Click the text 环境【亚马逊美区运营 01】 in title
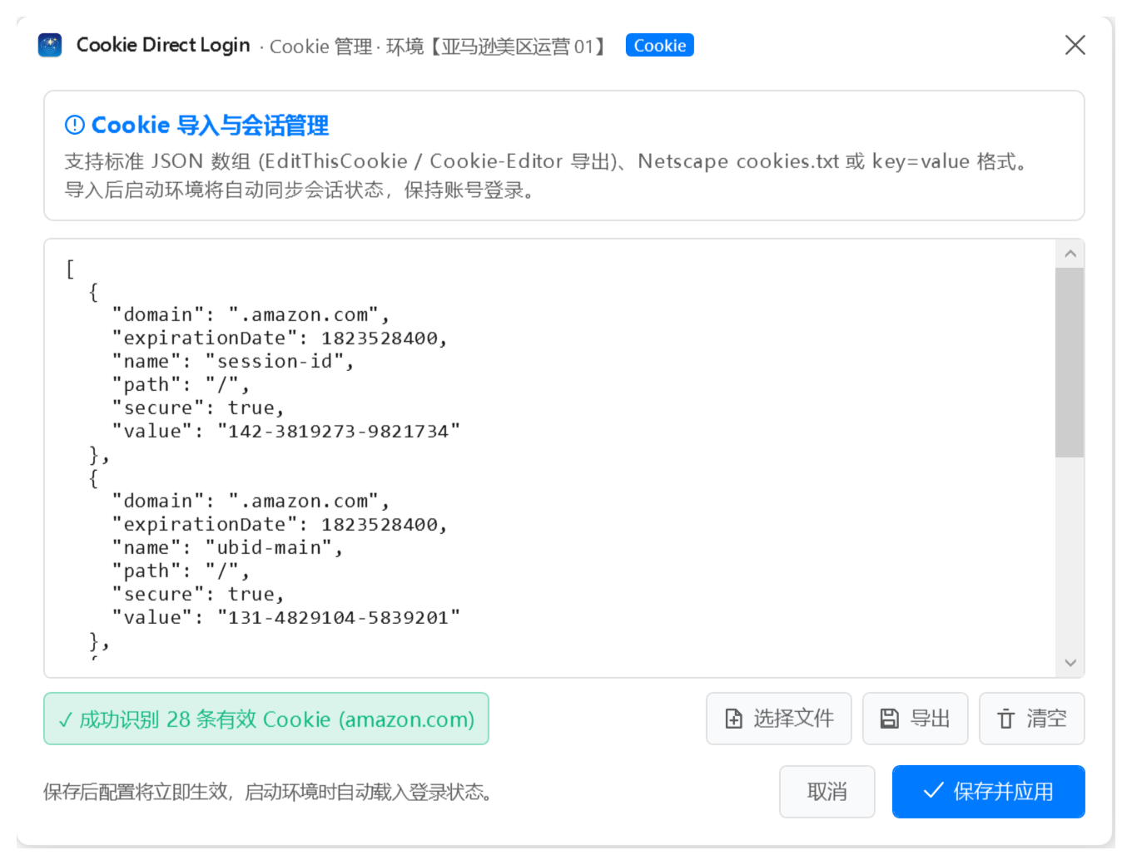The height and width of the screenshot is (865, 1132). pyautogui.click(x=499, y=47)
